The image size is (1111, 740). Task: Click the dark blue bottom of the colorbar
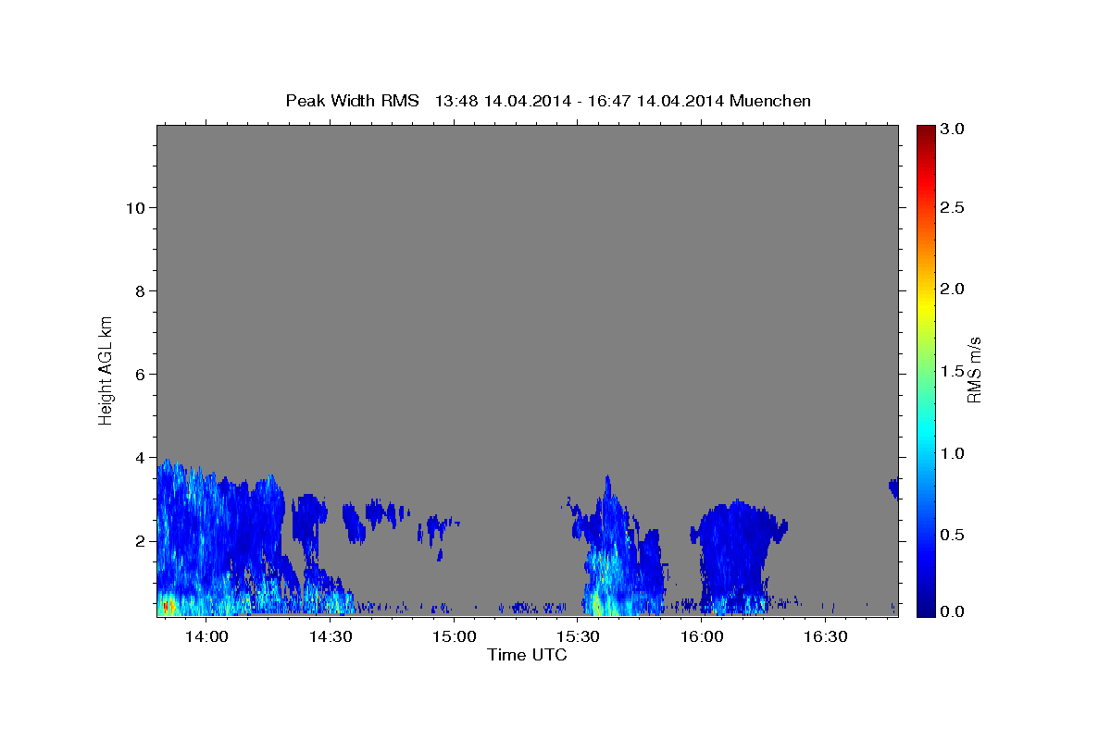[x=925, y=609]
